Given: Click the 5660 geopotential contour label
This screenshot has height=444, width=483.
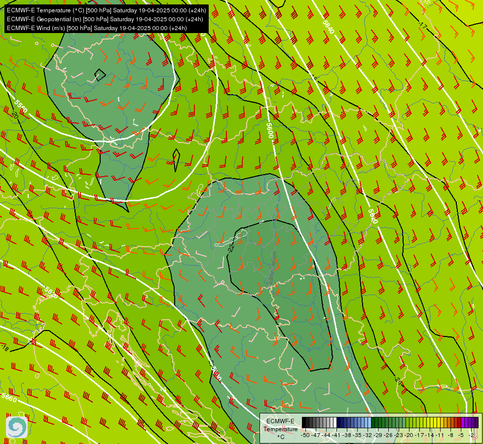Looking at the screenshot, I should [8, 398].
